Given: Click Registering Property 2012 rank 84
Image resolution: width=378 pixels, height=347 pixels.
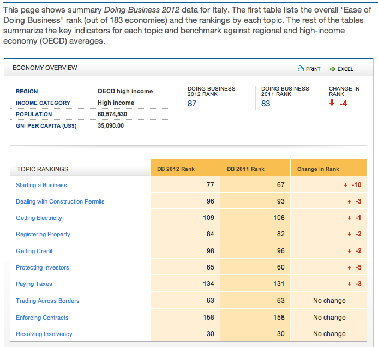Looking at the screenshot, I should (210, 234).
